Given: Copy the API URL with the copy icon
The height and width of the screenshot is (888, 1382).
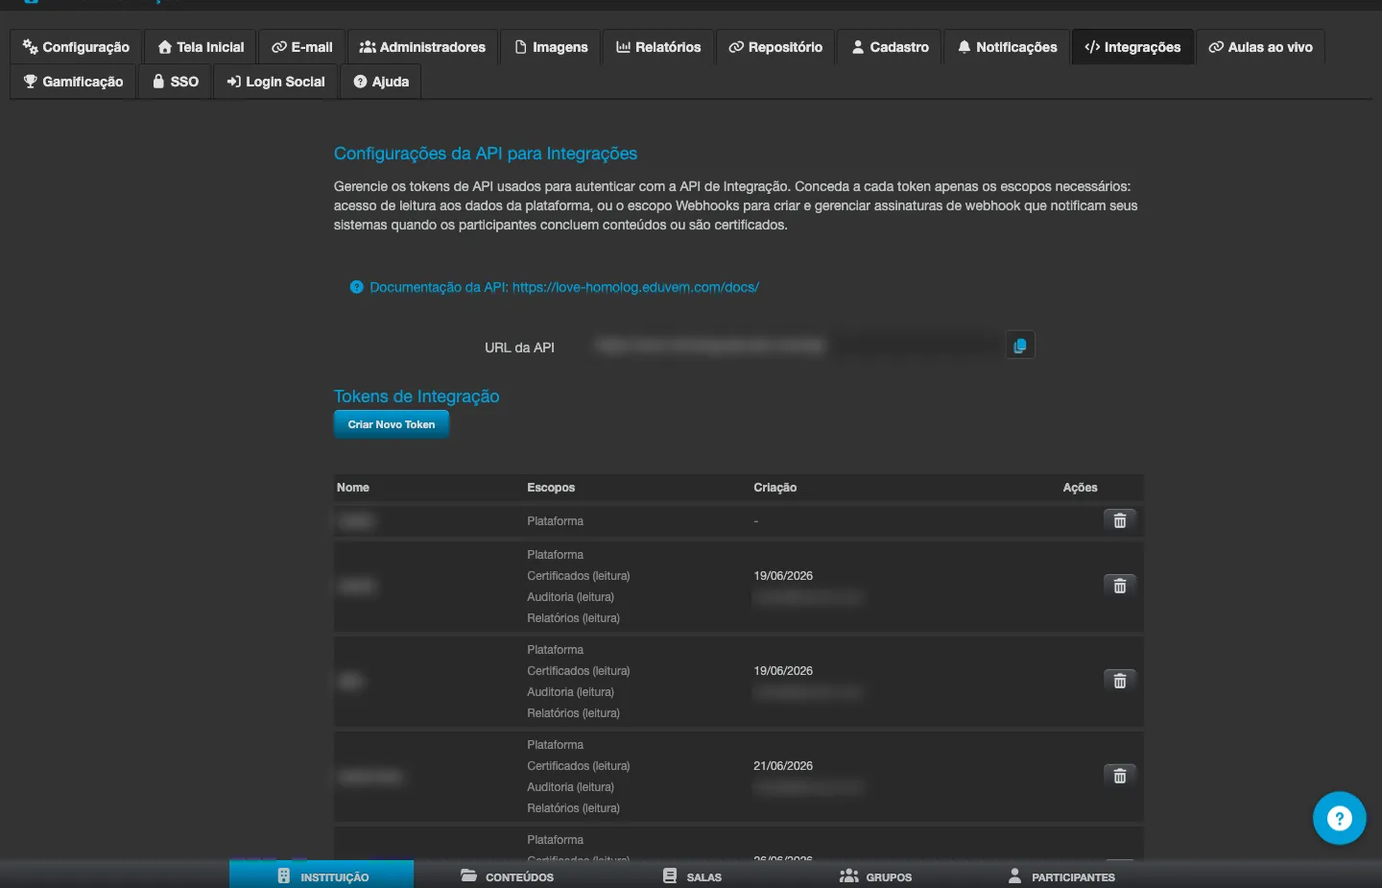Looking at the screenshot, I should pyautogui.click(x=1020, y=346).
